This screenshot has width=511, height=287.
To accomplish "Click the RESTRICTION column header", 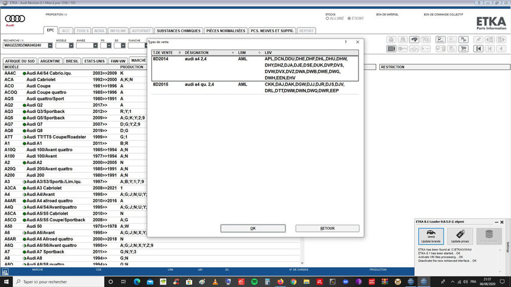I will (445, 67).
